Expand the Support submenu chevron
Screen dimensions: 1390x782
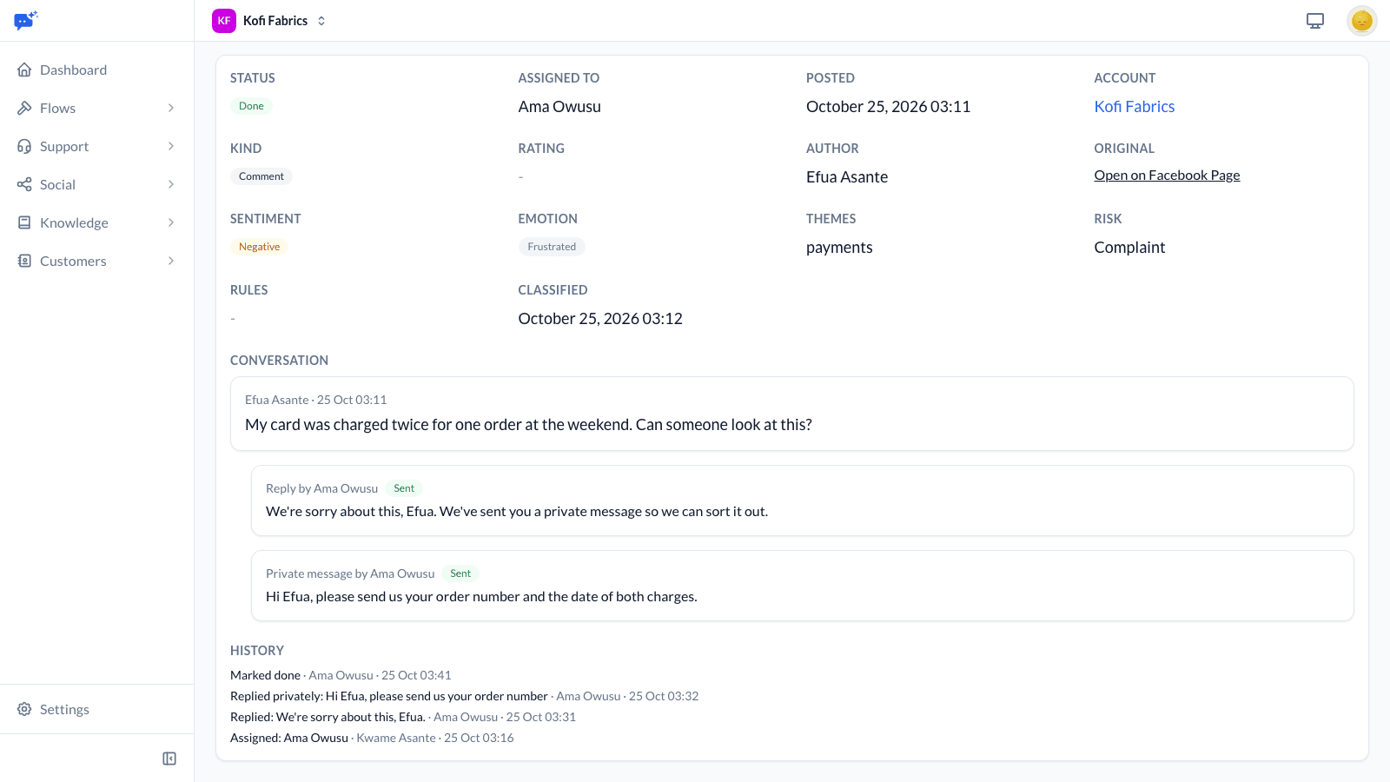[x=171, y=146]
